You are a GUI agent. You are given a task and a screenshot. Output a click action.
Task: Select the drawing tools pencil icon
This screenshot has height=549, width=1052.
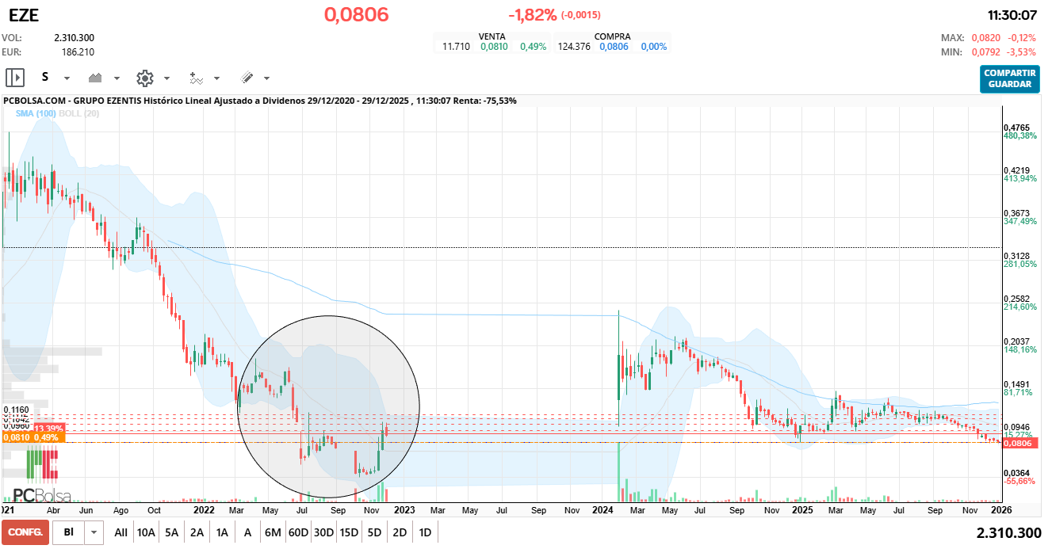[x=249, y=78]
